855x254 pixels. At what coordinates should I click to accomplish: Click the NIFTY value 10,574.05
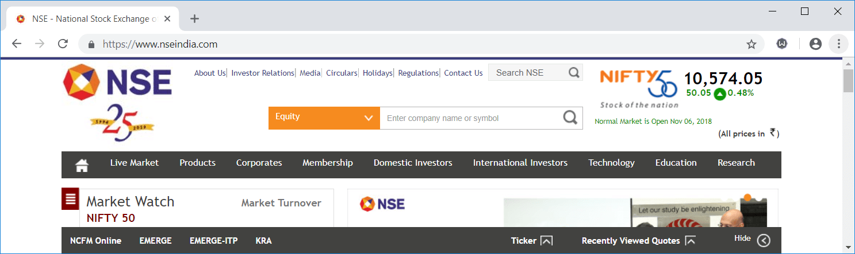(x=723, y=79)
